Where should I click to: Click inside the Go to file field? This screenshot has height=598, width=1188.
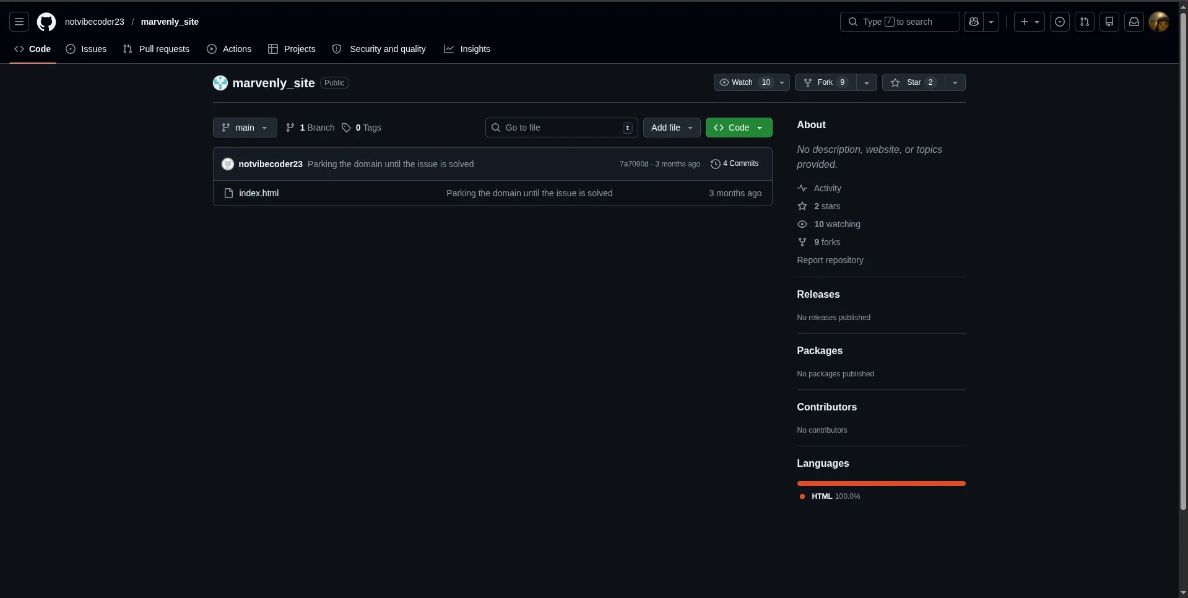coord(557,128)
